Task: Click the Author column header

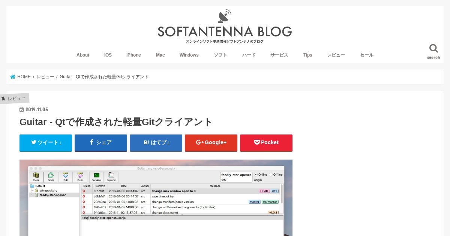Action: (145, 186)
